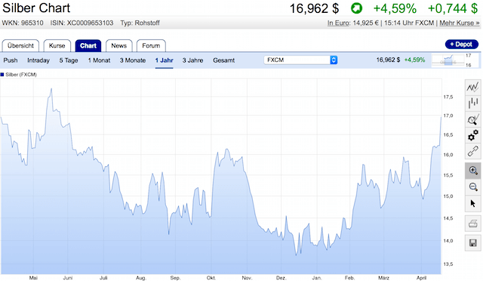This screenshot has width=483, height=281.
Task: Click the April x-axis label
Action: point(421,278)
